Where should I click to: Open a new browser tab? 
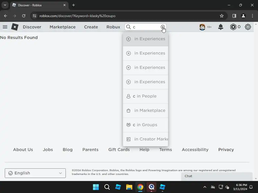[x=74, y=5]
